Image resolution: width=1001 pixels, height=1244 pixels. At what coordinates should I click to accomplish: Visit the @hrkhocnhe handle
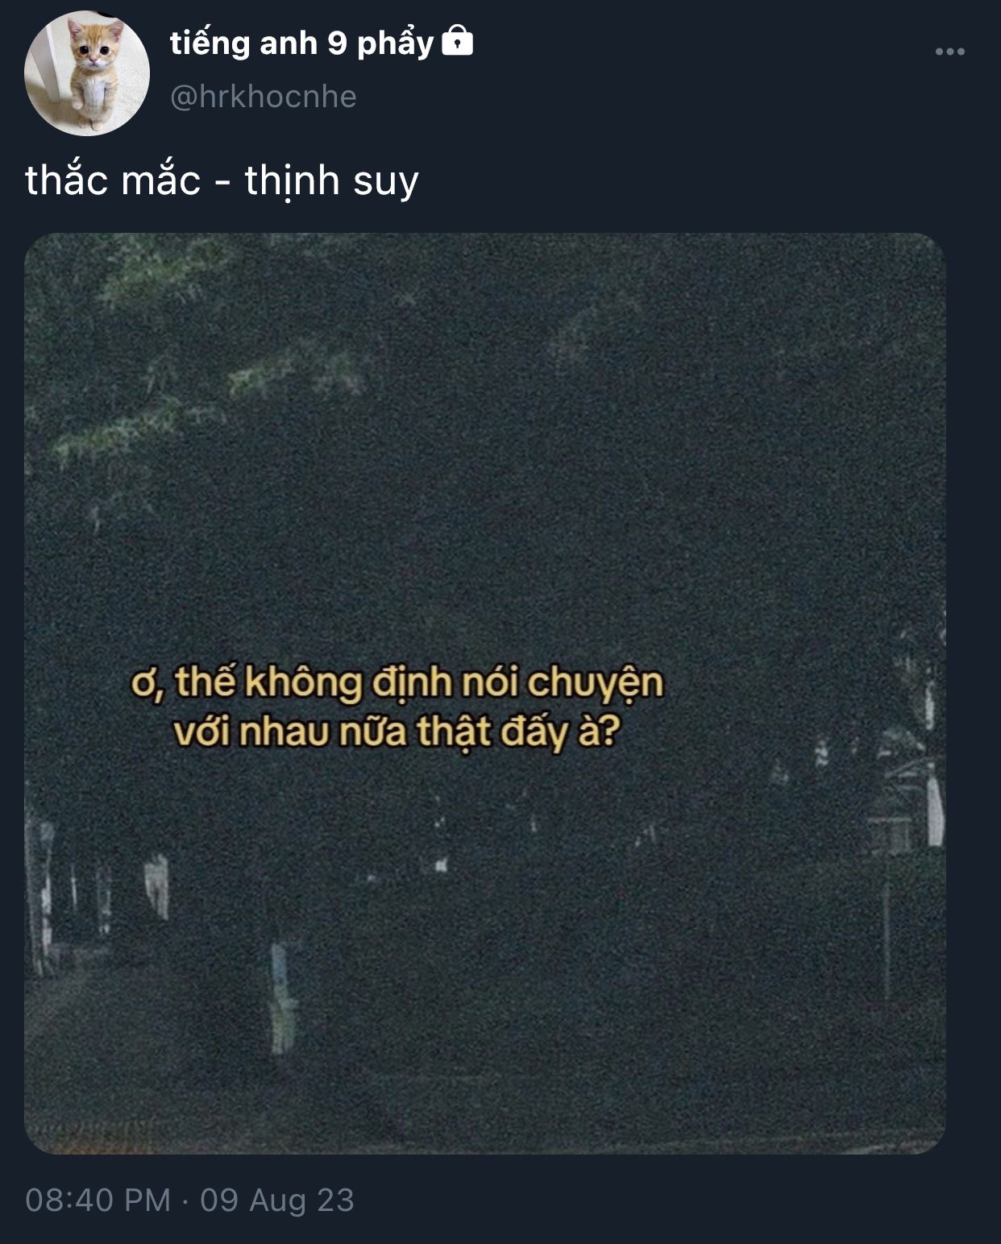[x=264, y=97]
